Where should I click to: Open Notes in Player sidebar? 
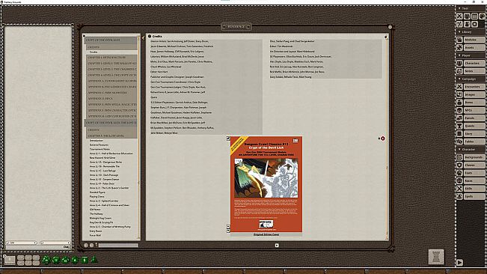click(x=471, y=71)
